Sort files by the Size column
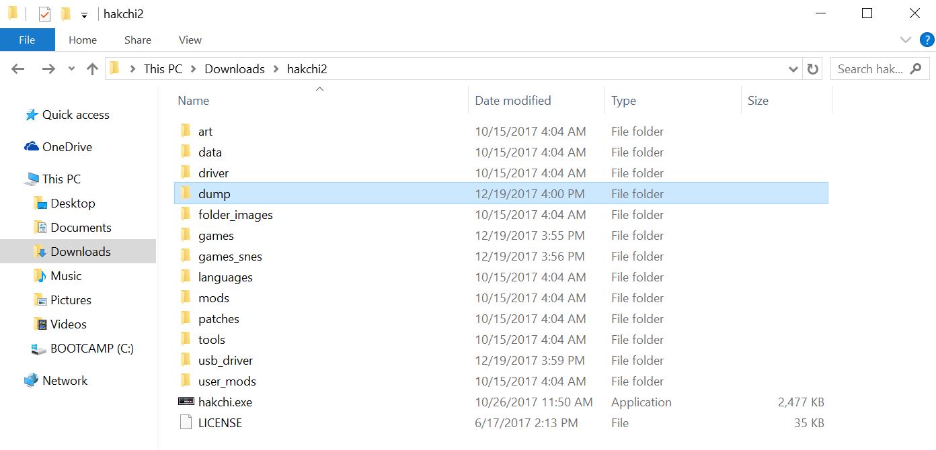 coord(758,101)
